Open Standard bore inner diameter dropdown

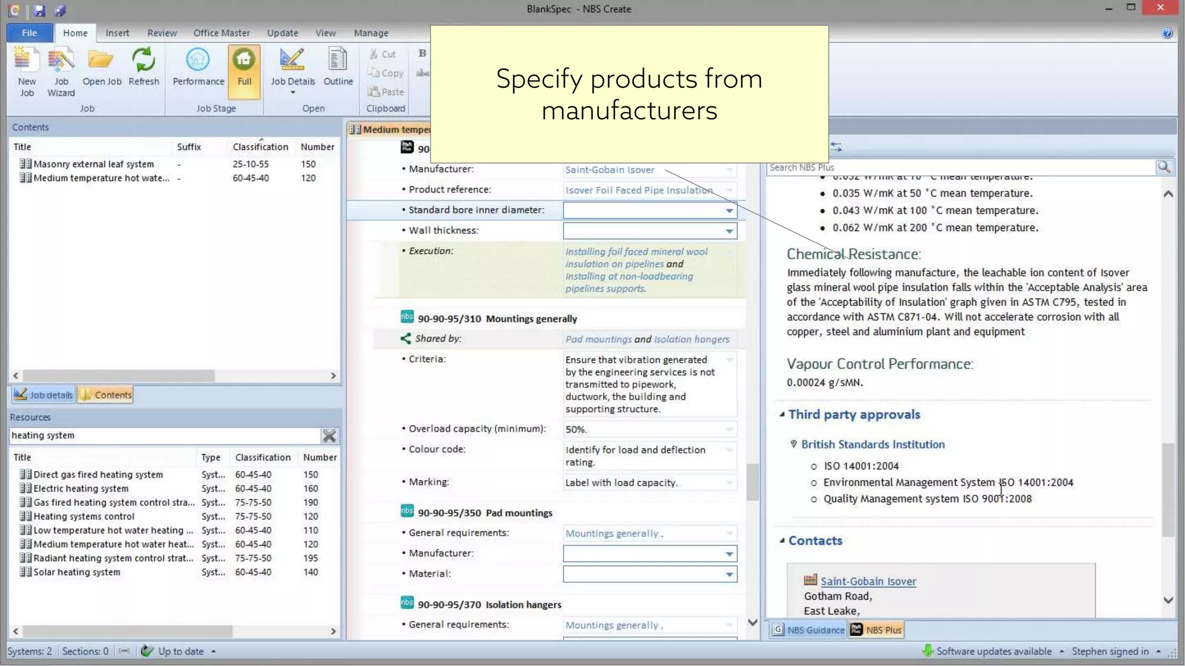729,210
